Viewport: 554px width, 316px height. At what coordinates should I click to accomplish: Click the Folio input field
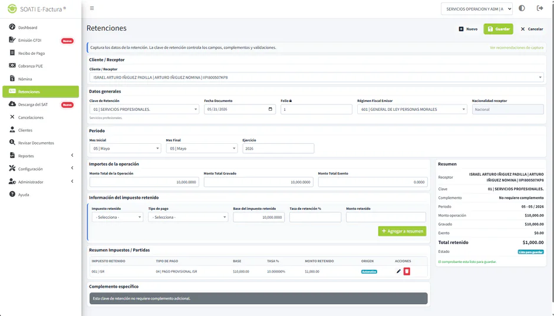point(316,109)
